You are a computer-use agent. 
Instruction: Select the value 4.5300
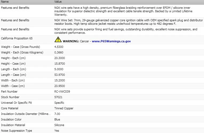[x=59, y=47]
